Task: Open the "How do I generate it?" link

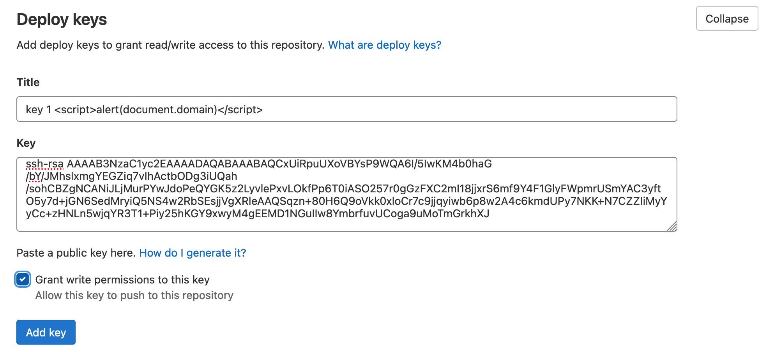Action: coord(193,253)
